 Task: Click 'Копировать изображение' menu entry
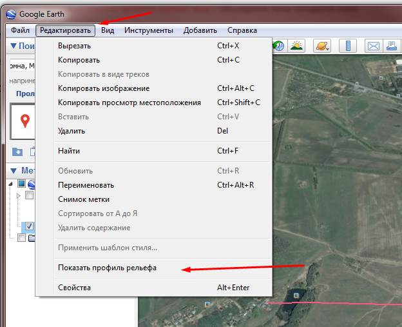pyautogui.click(x=104, y=88)
